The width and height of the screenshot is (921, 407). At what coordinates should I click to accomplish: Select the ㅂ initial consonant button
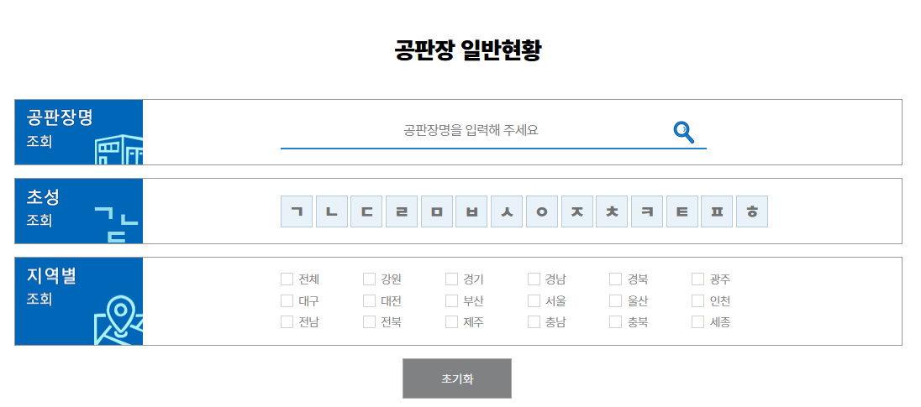point(471,211)
